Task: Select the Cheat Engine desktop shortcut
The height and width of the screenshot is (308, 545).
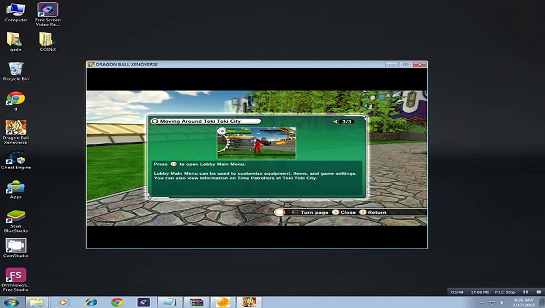Action: [16, 160]
